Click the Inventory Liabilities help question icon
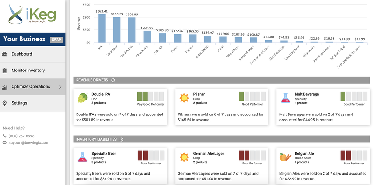The height and width of the screenshot is (185, 373). click(121, 139)
